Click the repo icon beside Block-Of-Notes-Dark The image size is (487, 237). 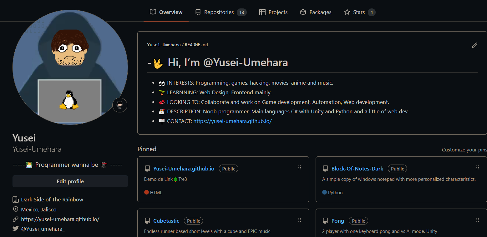[325, 169]
